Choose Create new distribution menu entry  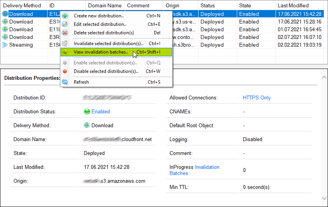coord(116,16)
